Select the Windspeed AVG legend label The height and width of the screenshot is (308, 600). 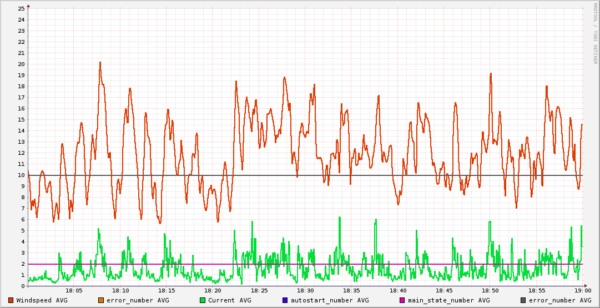click(x=42, y=300)
